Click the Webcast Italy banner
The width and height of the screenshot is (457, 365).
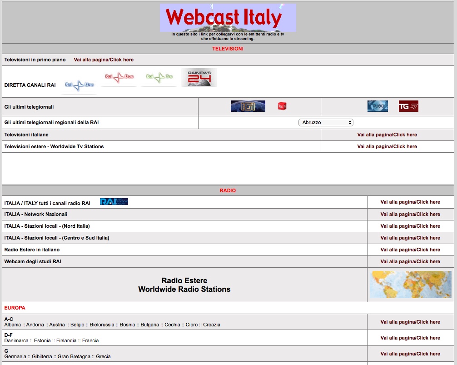(x=228, y=17)
